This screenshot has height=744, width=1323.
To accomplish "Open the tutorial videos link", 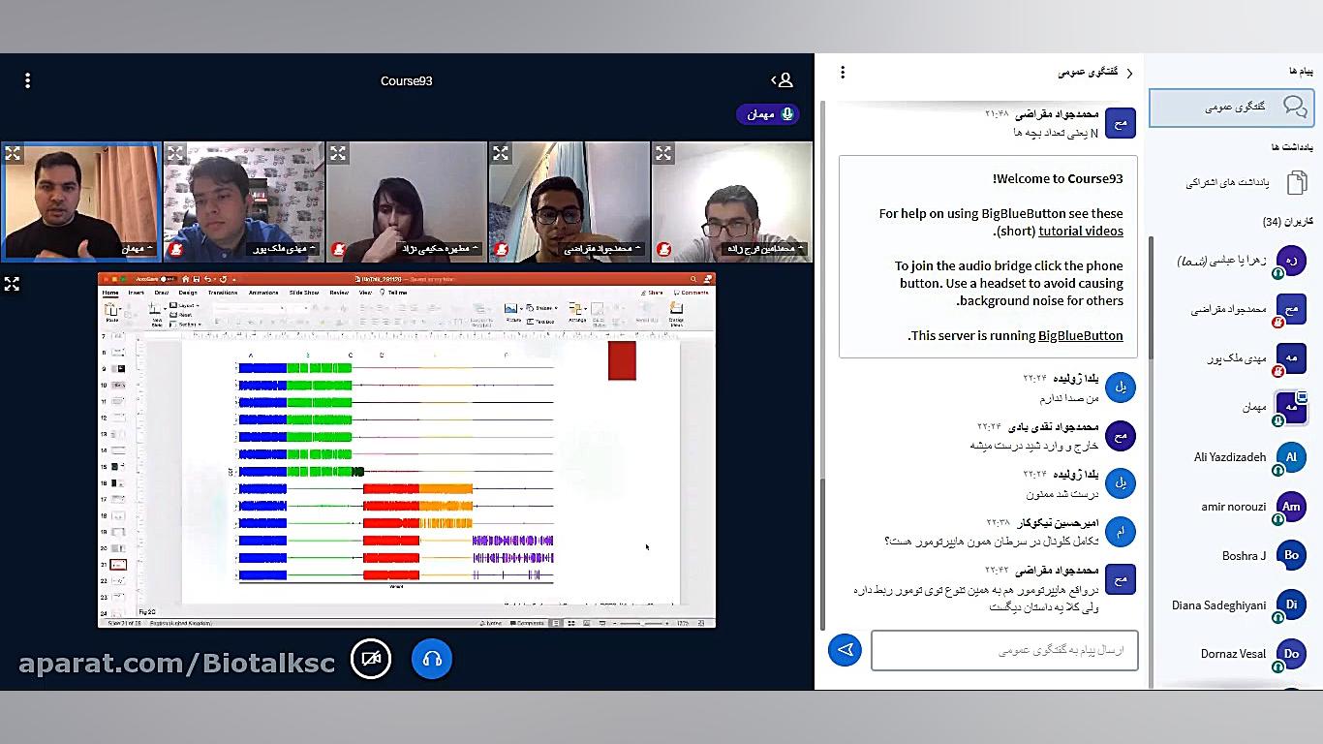I will point(1080,232).
